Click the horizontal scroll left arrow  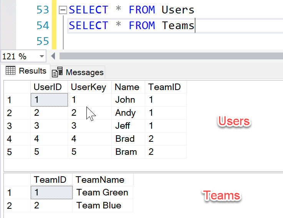53,56
